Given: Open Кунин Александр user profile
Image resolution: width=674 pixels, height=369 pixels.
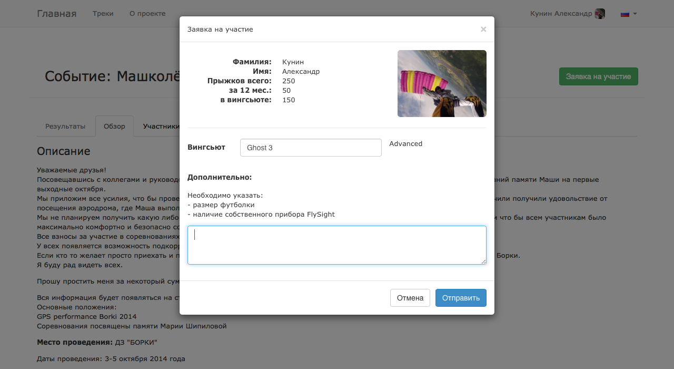Looking at the screenshot, I should (561, 14).
